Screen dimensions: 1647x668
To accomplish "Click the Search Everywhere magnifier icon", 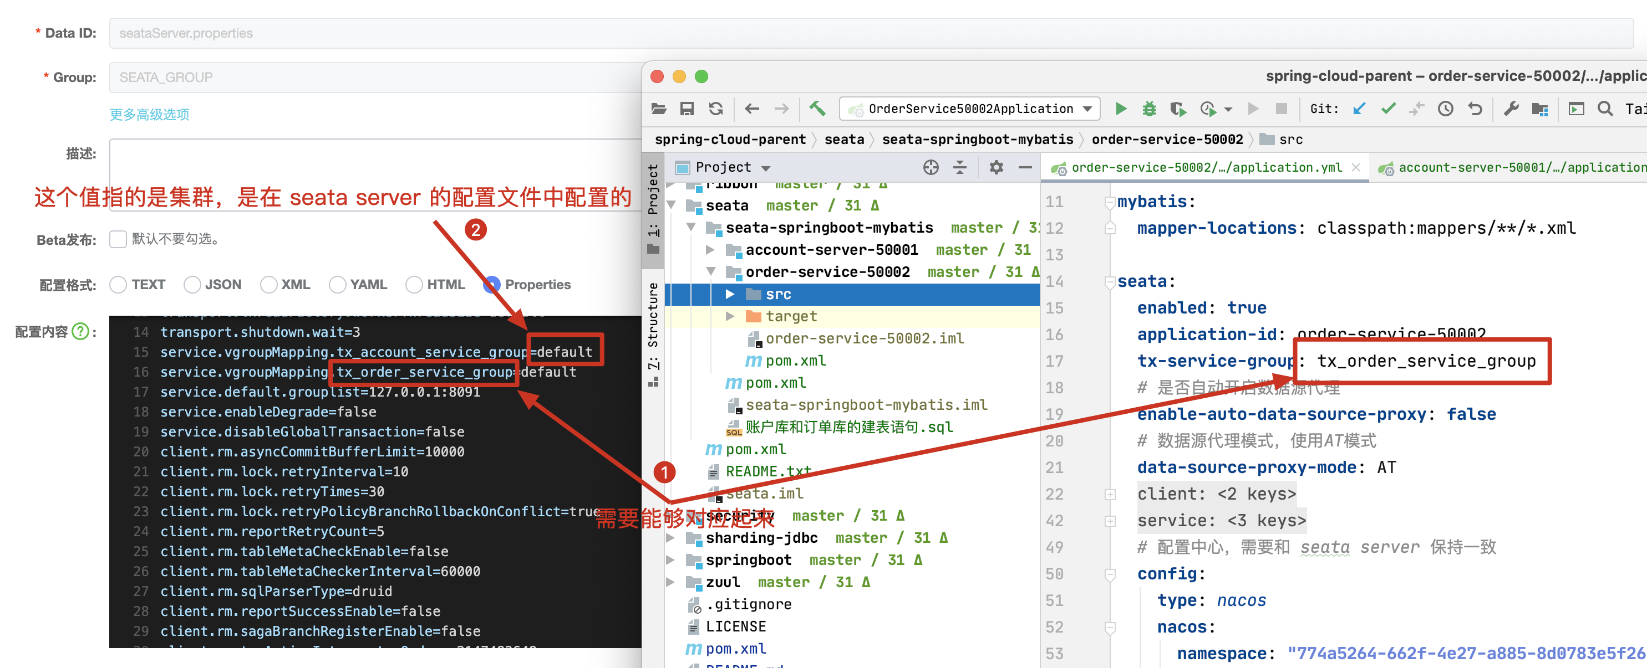I will point(1605,109).
